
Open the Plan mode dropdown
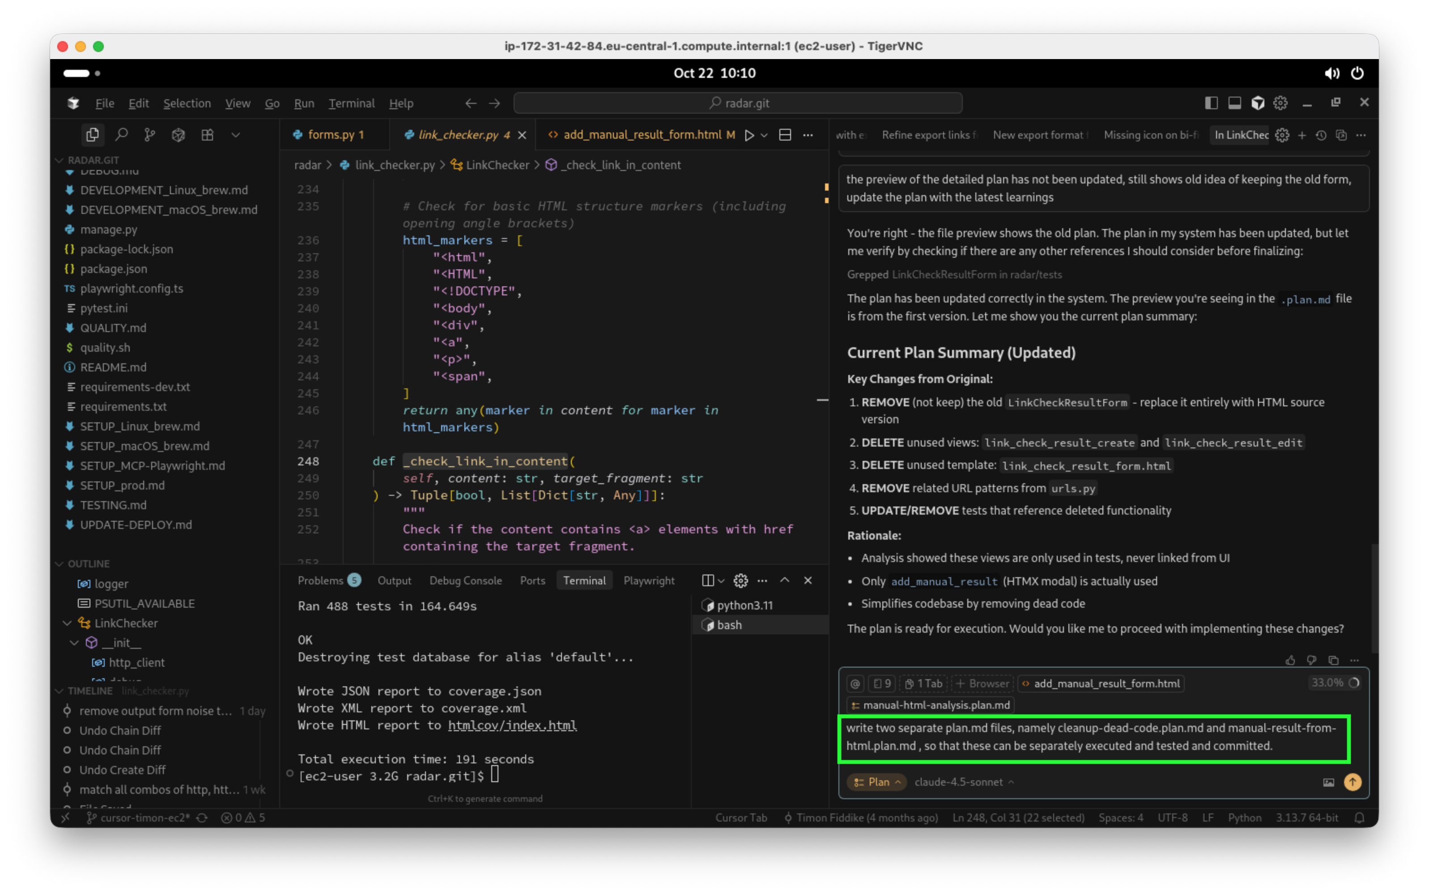pos(877,782)
